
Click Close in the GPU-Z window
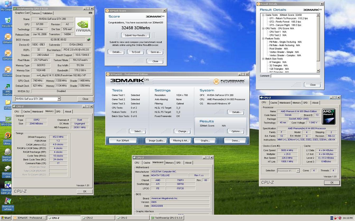85,99
